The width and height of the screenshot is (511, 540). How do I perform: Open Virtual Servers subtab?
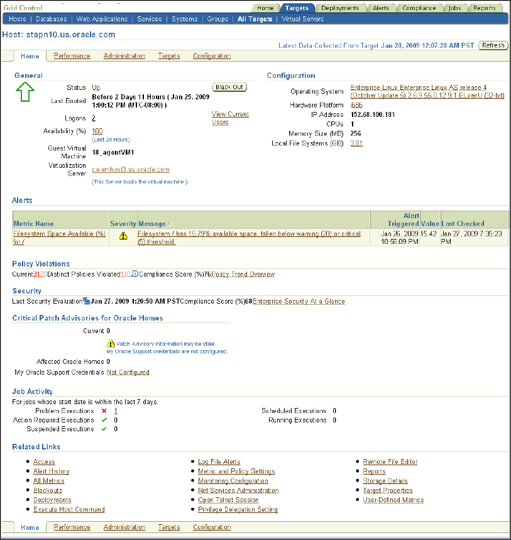(x=302, y=19)
